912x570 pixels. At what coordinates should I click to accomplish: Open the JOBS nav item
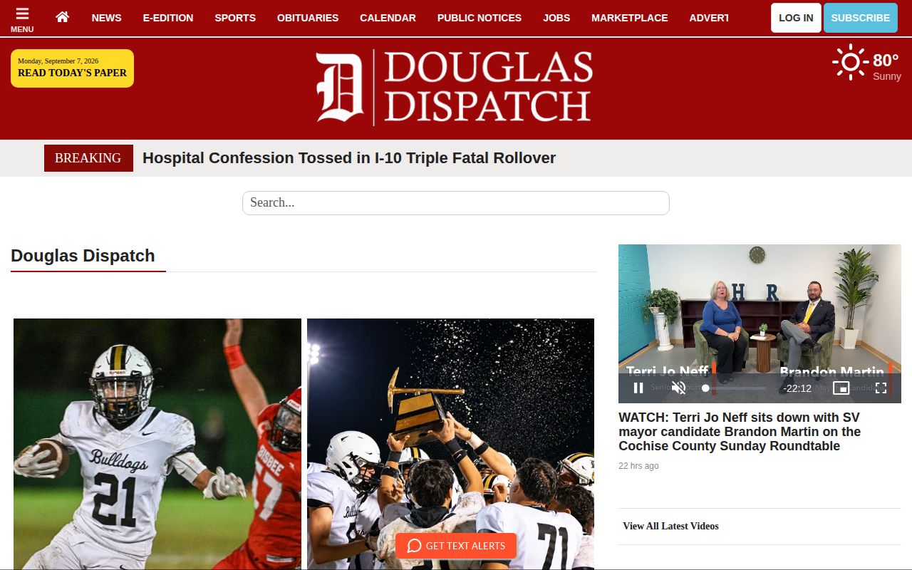(556, 18)
